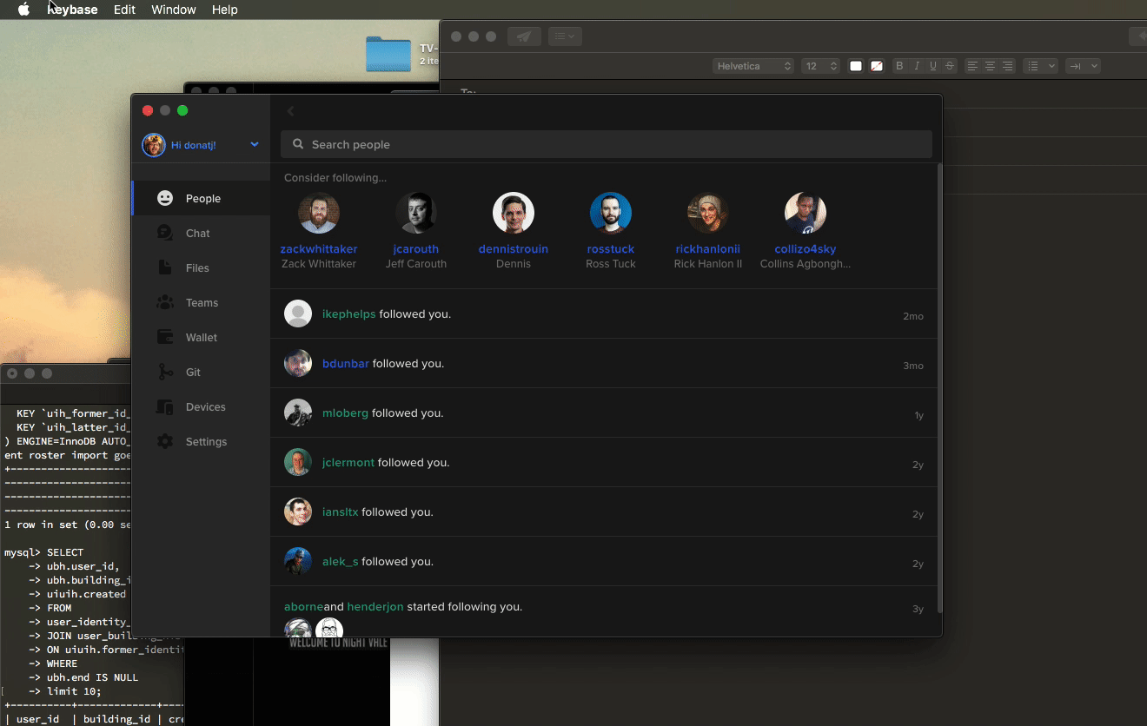Viewport: 1147px width, 726px height.
Task: Open the Window menu
Action: [x=174, y=10]
